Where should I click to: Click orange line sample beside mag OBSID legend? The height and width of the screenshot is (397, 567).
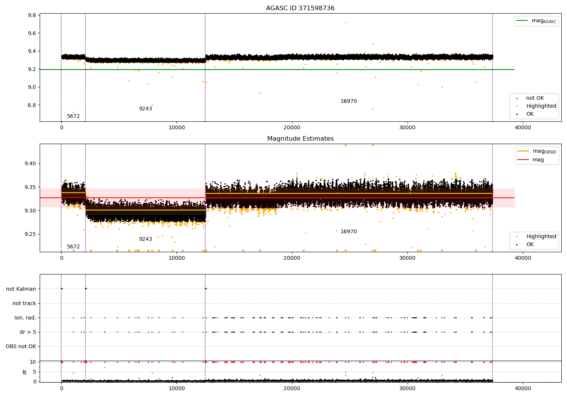(x=523, y=151)
